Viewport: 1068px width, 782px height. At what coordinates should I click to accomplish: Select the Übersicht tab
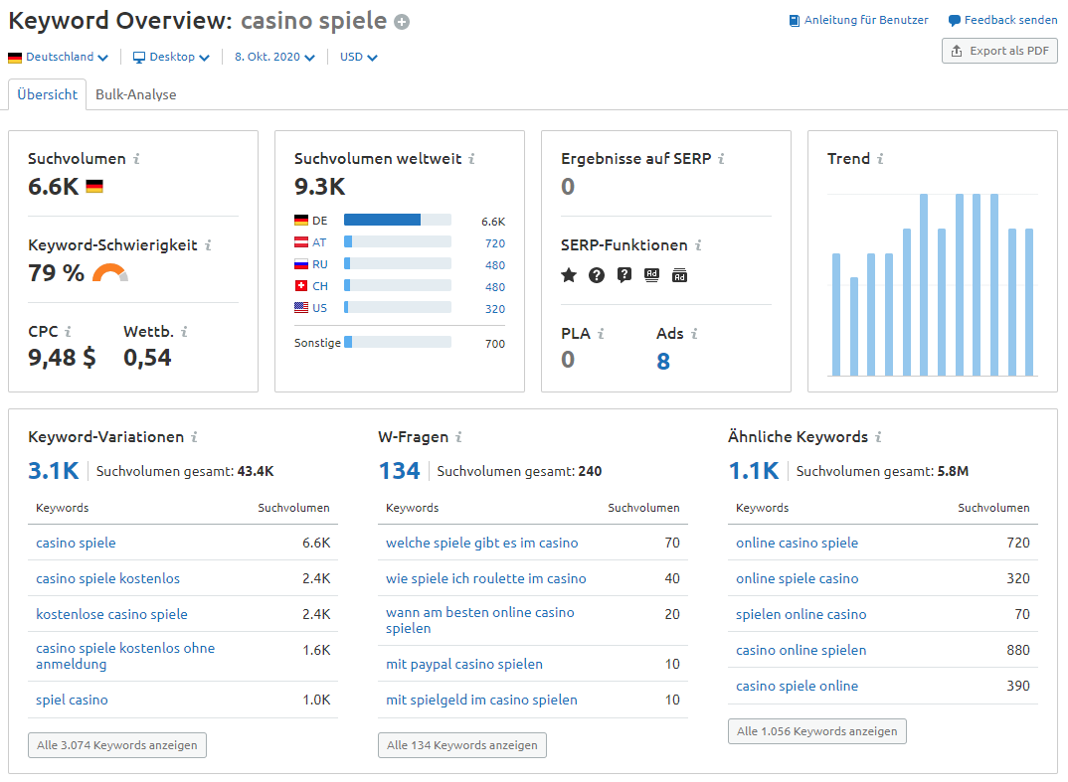click(x=46, y=96)
